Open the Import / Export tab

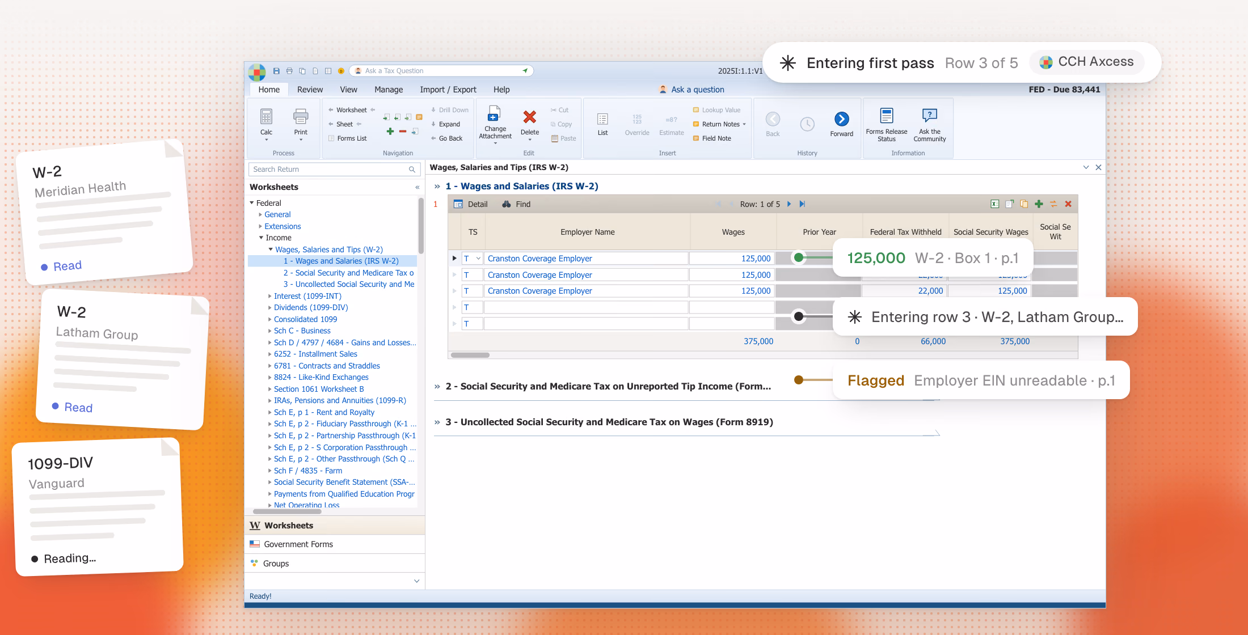pos(448,90)
